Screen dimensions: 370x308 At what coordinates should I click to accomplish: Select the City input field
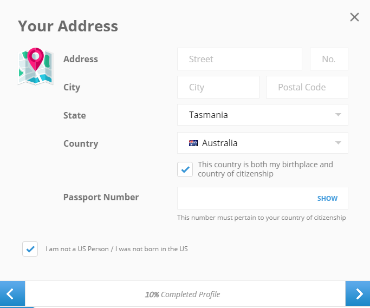[x=218, y=87]
